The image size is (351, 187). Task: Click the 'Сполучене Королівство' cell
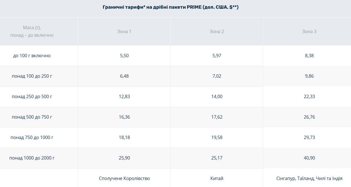[x=124, y=178]
